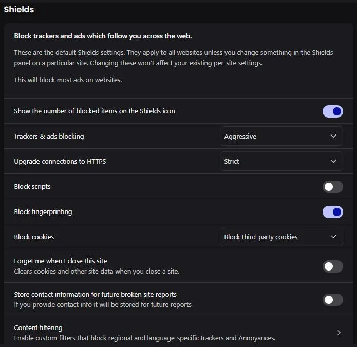This screenshot has width=357, height=347.
Task: Enable Forget me when I close this site
Action: click(333, 266)
